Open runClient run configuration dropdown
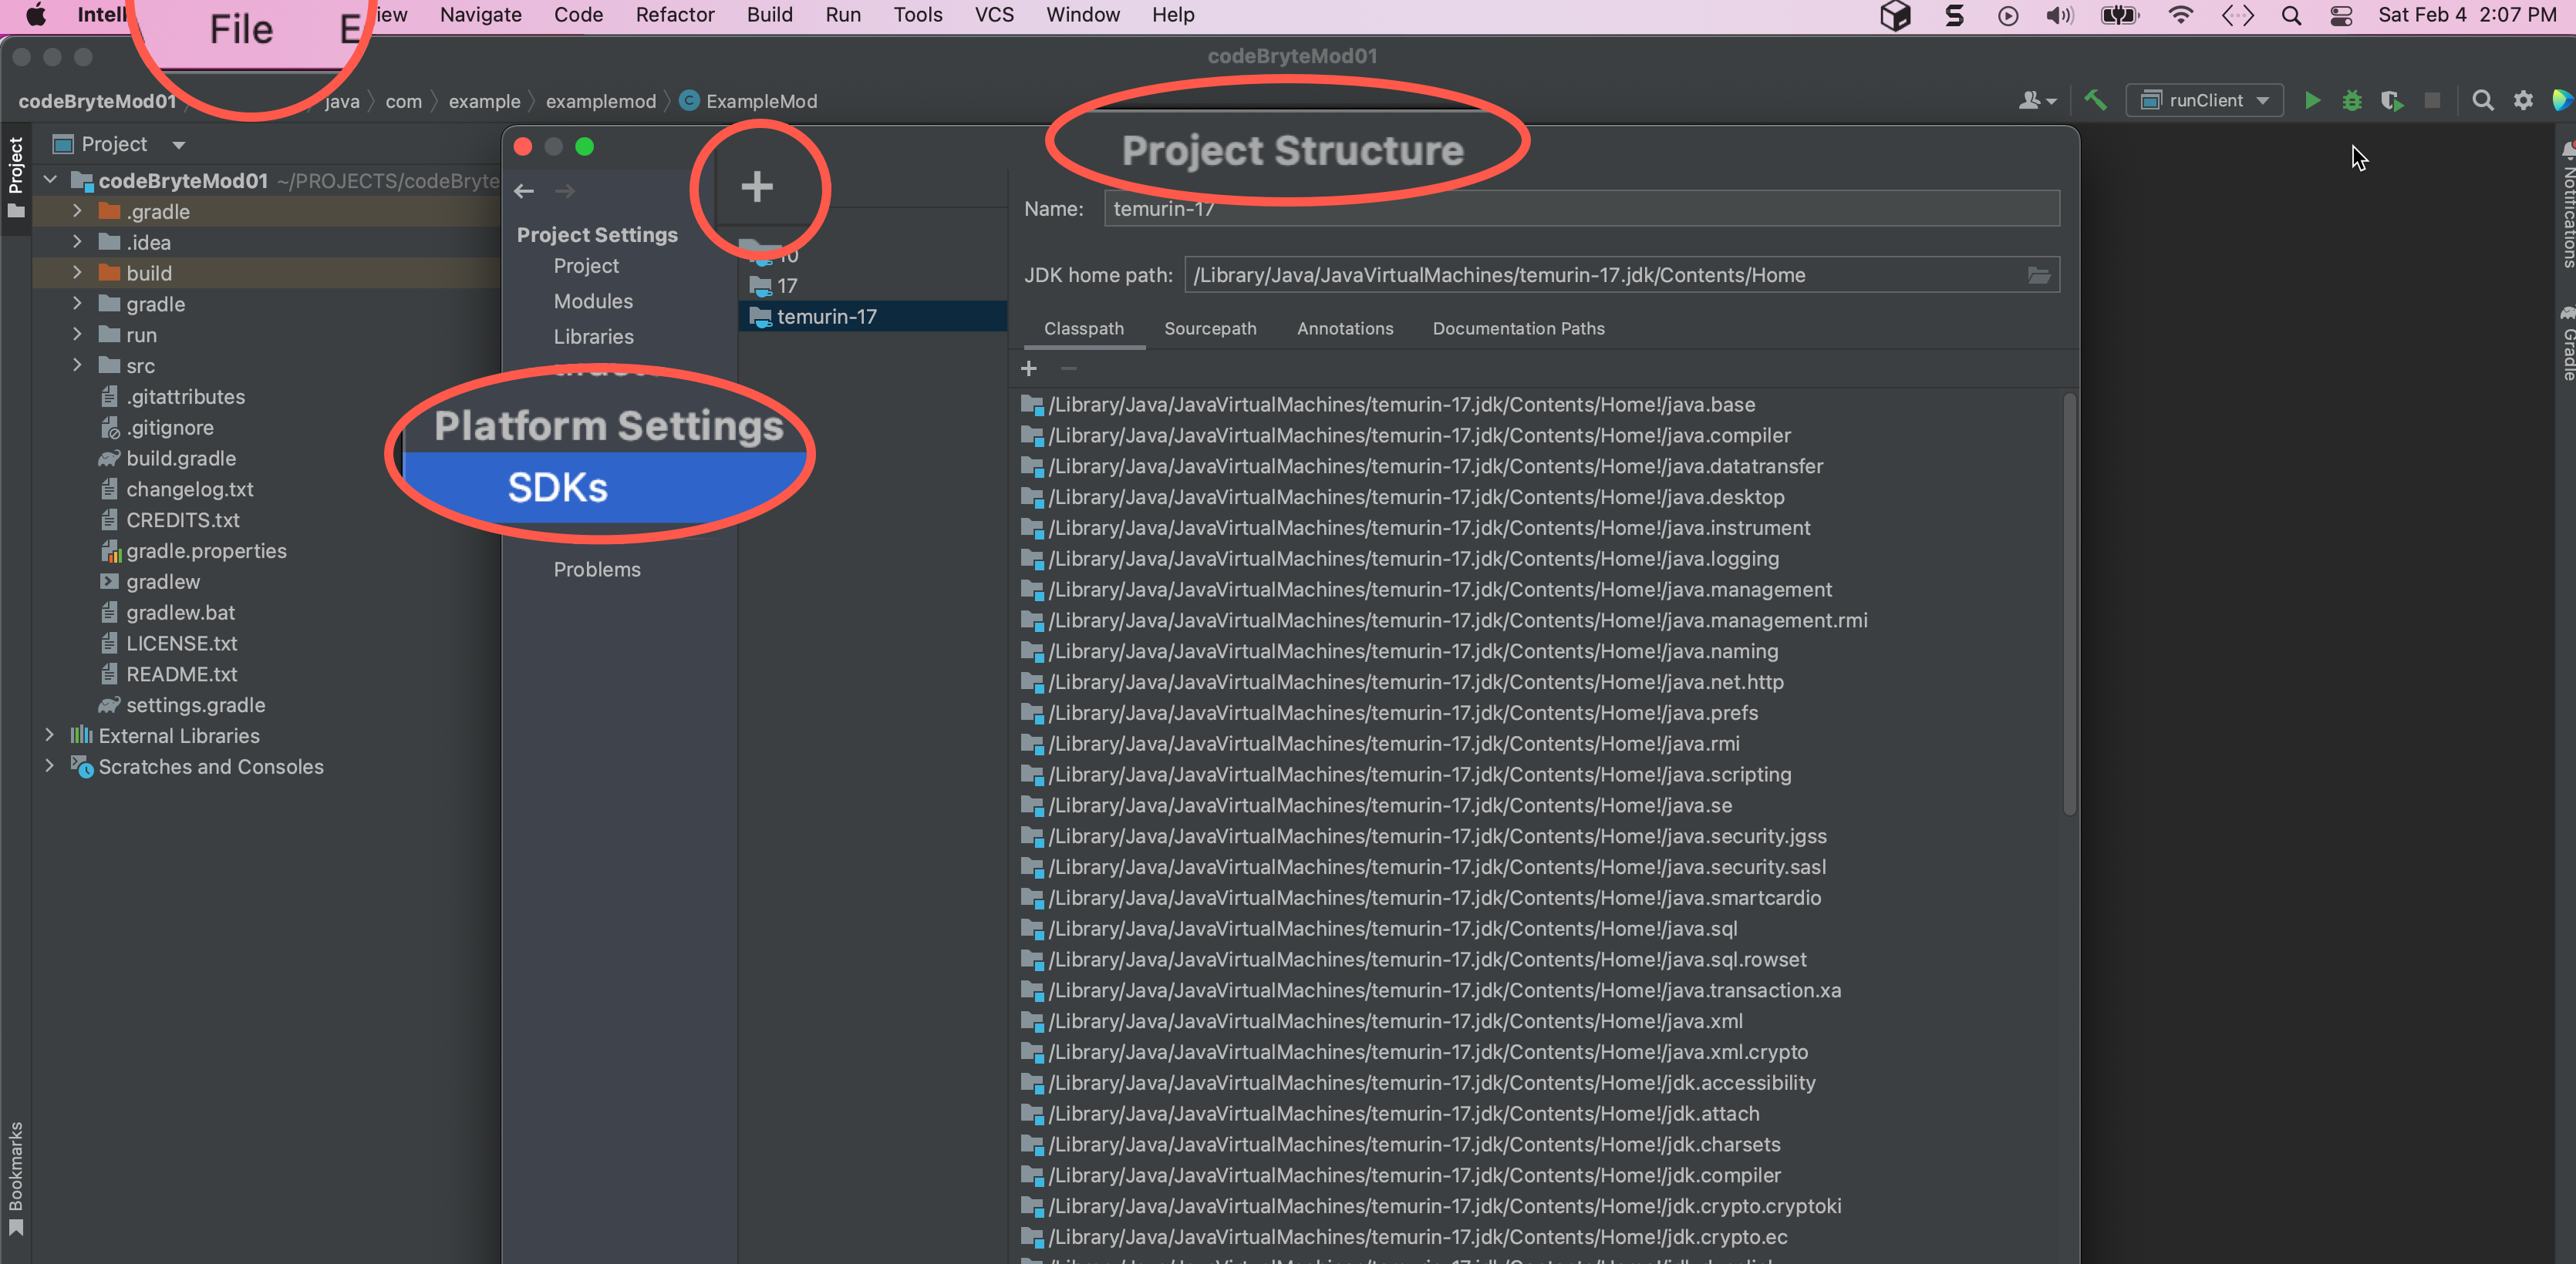 (x=2205, y=101)
